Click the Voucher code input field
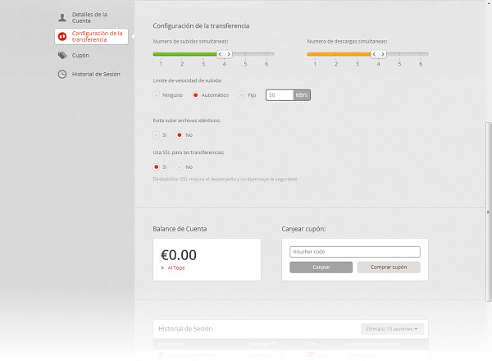This screenshot has height=361, width=492. (355, 252)
